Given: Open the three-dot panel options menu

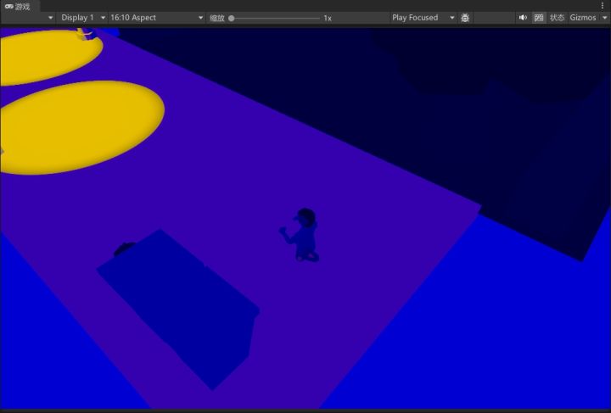Looking at the screenshot, I should (603, 6).
